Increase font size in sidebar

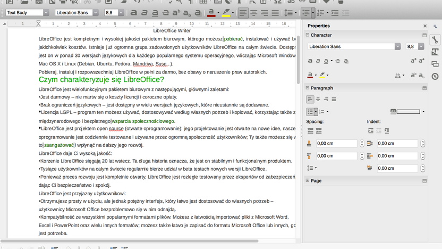click(413, 61)
